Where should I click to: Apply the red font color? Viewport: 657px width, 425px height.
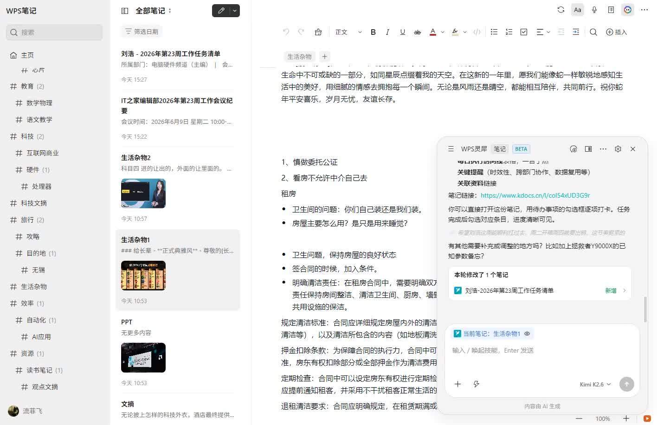click(x=433, y=32)
